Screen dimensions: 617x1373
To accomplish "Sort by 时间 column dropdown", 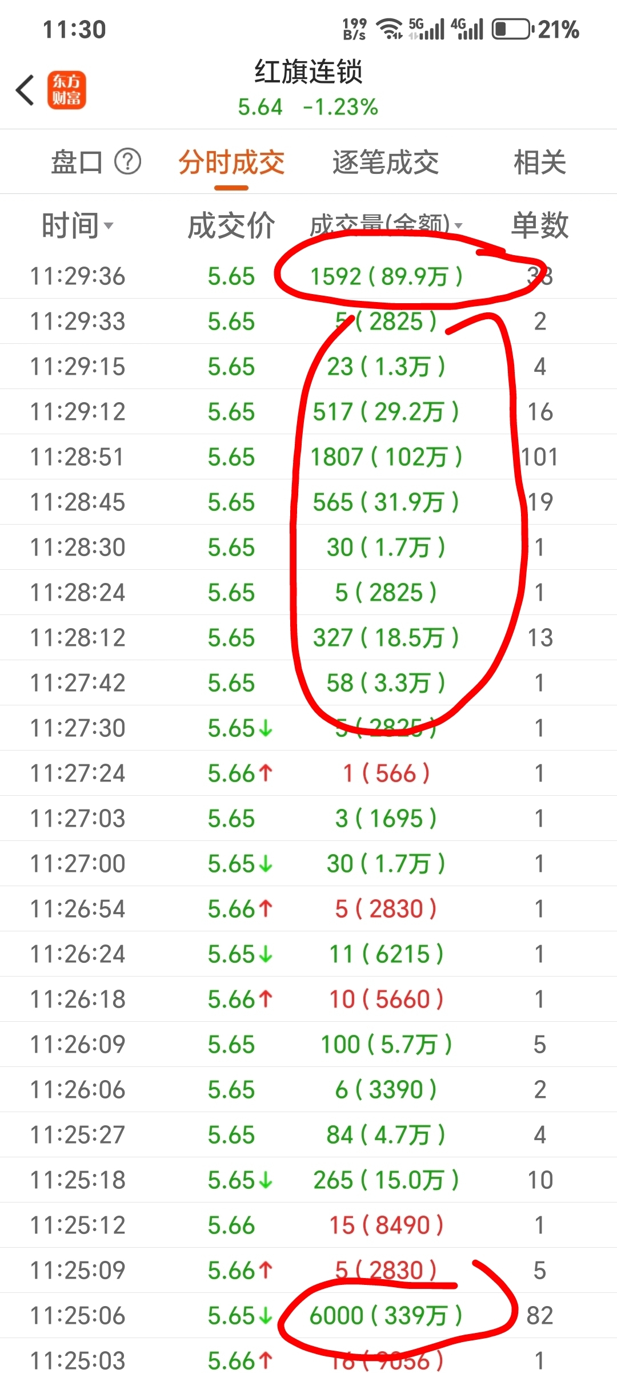I will click(78, 225).
